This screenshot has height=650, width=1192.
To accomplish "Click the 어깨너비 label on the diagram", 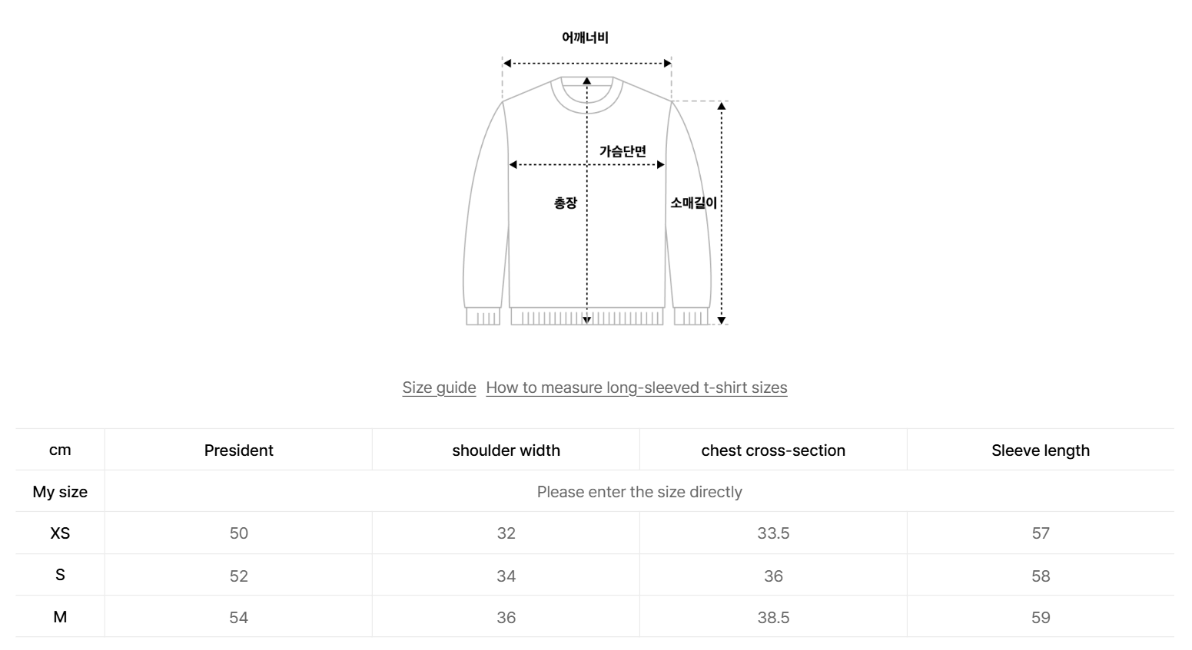I will pos(585,38).
